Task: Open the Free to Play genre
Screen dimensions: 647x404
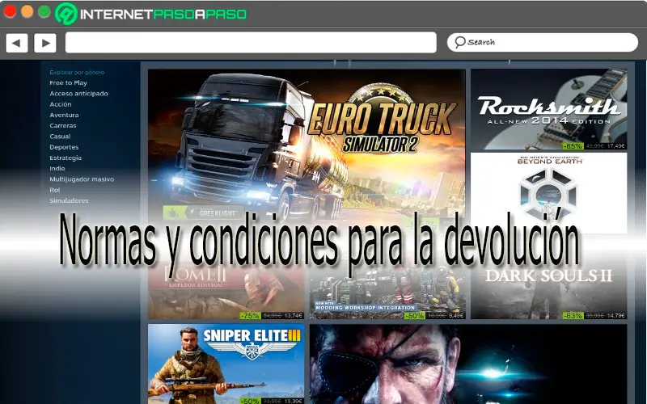Action: click(68, 83)
